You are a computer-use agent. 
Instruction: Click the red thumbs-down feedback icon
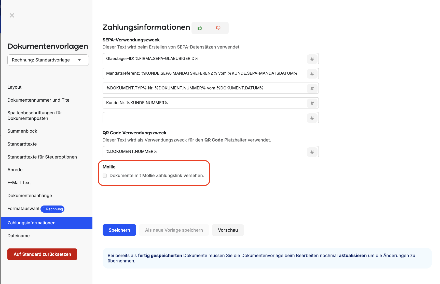[218, 28]
